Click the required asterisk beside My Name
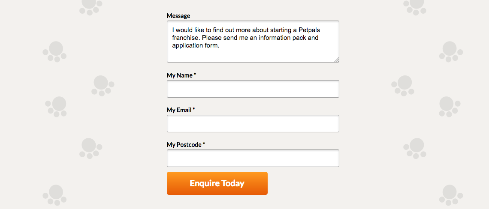Screen dimensions: 489x209 coord(195,75)
